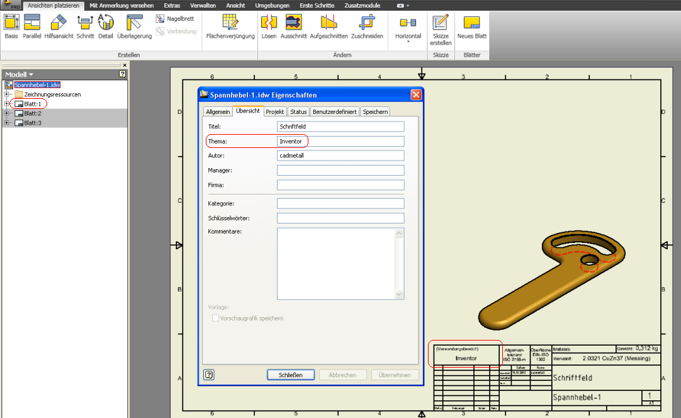Click the Verbindung tool
Image resolution: width=681 pixels, height=418 pixels.
[x=176, y=31]
